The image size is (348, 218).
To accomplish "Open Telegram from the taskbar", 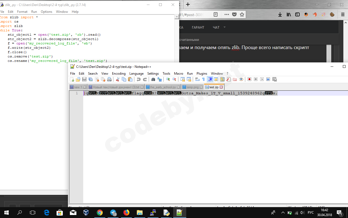I will coord(113,213).
